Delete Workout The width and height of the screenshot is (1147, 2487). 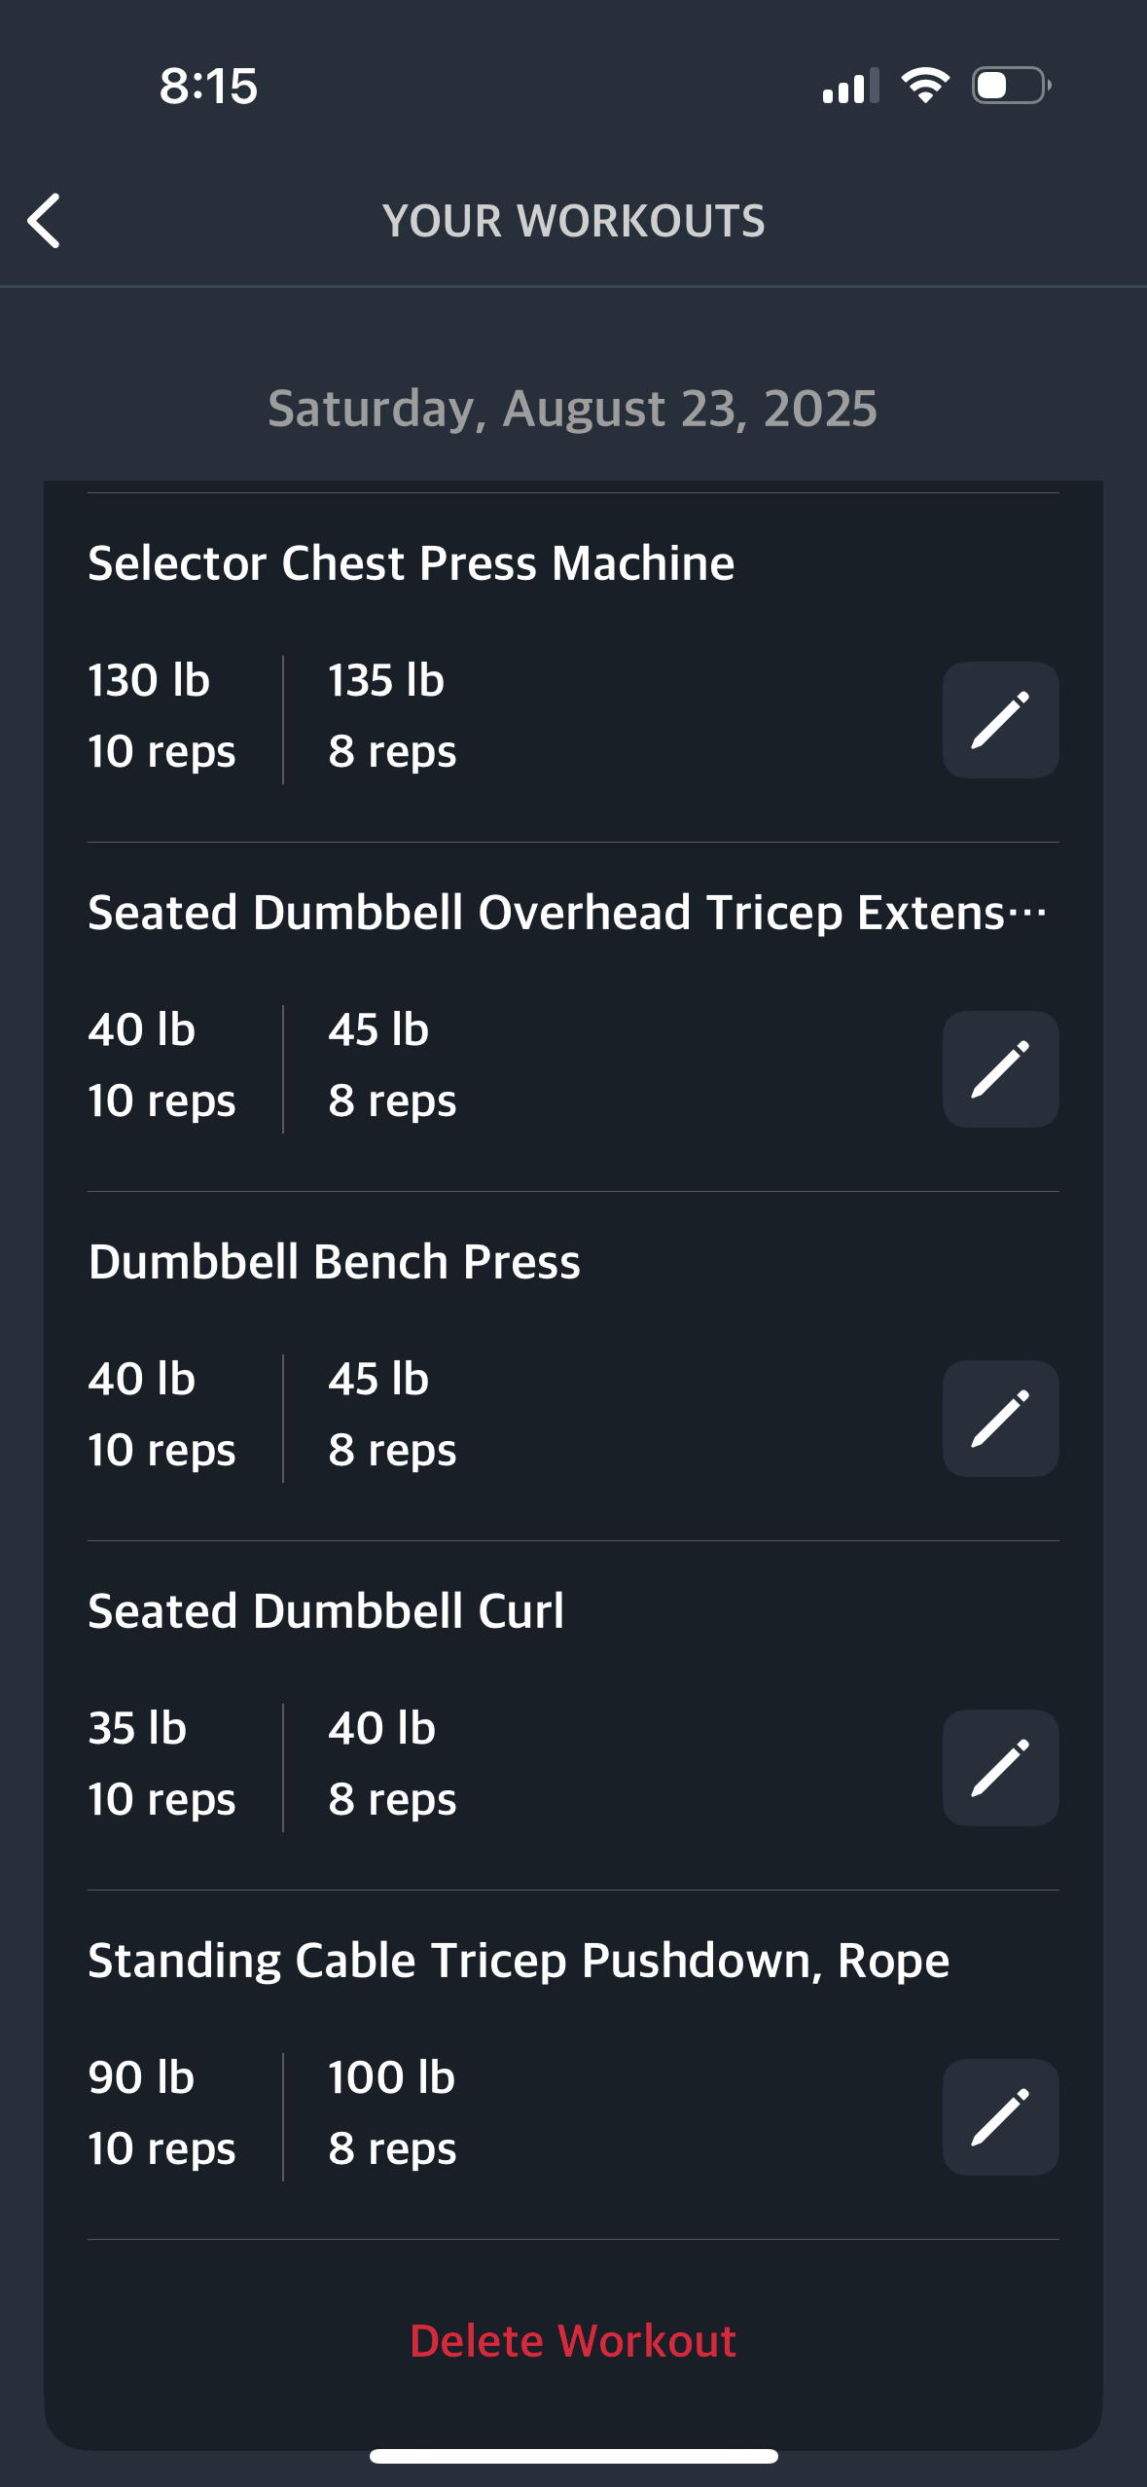(x=573, y=2341)
